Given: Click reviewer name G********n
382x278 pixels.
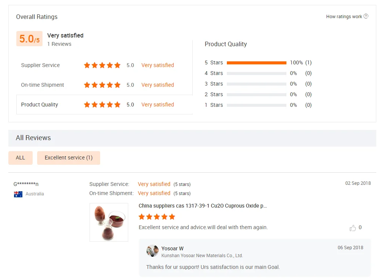Looking at the screenshot, I should click(26, 184).
